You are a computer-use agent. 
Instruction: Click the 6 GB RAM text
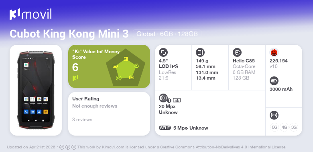244,72
